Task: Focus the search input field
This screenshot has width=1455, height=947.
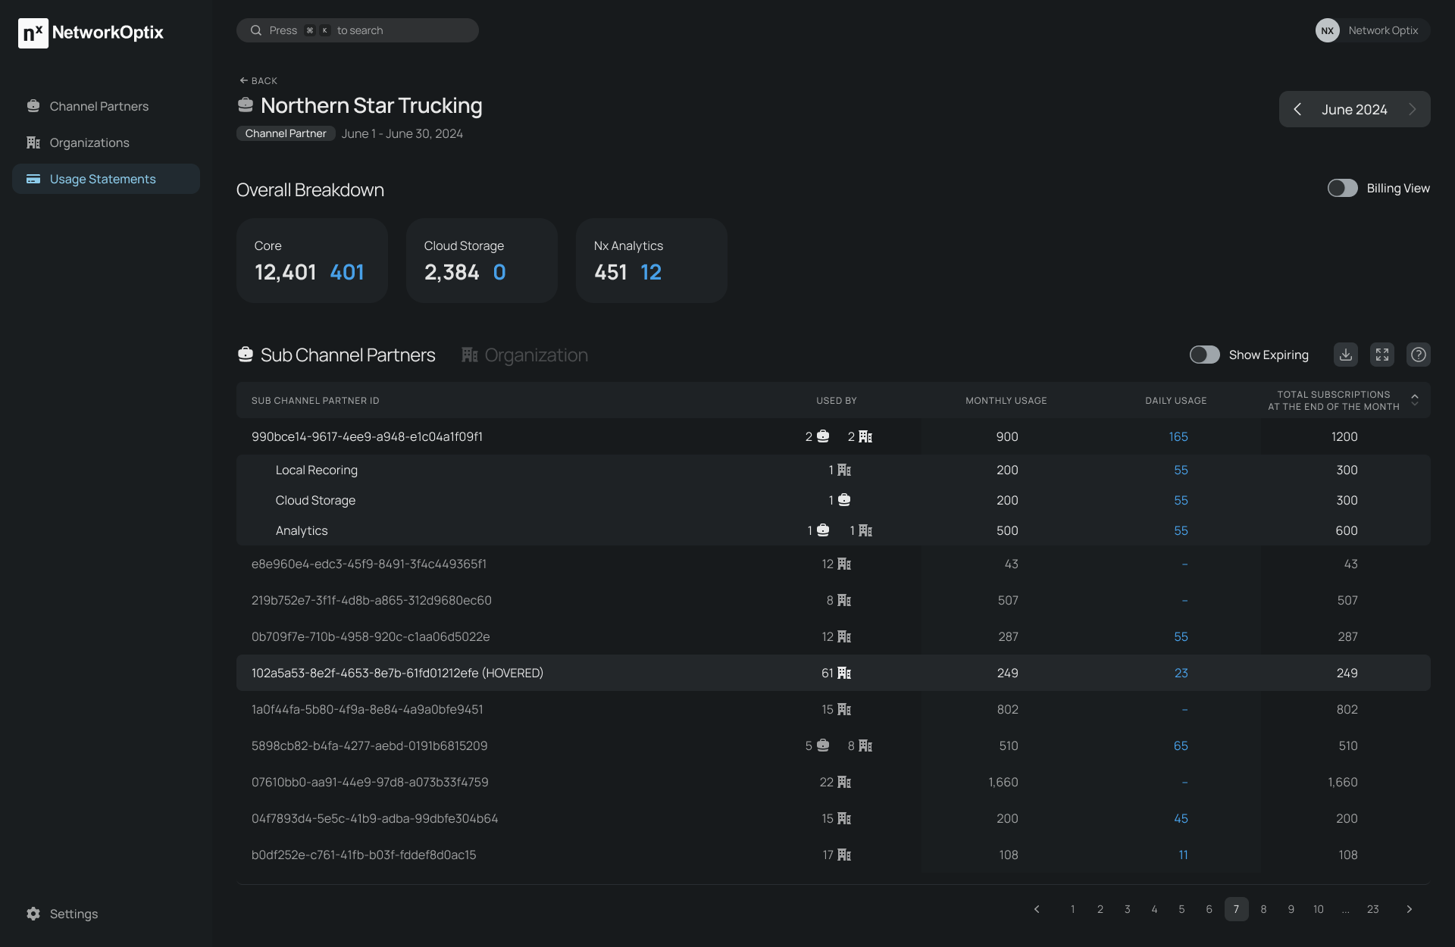Action: click(358, 30)
